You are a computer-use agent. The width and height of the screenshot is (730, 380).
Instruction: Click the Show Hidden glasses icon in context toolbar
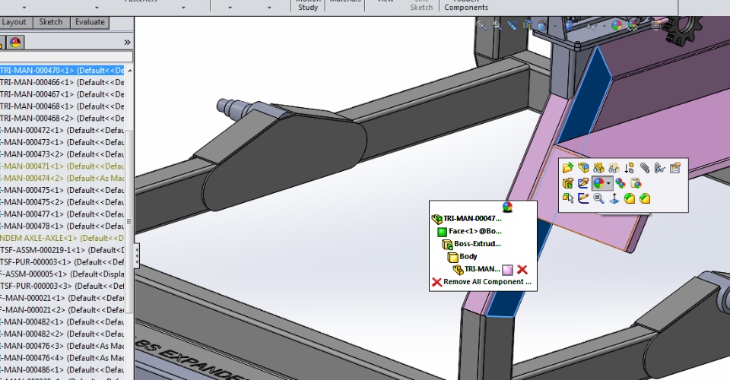pyautogui.click(x=660, y=168)
